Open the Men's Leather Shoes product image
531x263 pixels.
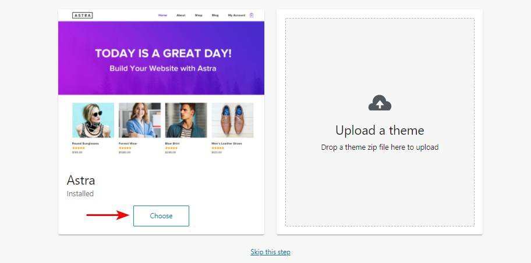(x=232, y=120)
